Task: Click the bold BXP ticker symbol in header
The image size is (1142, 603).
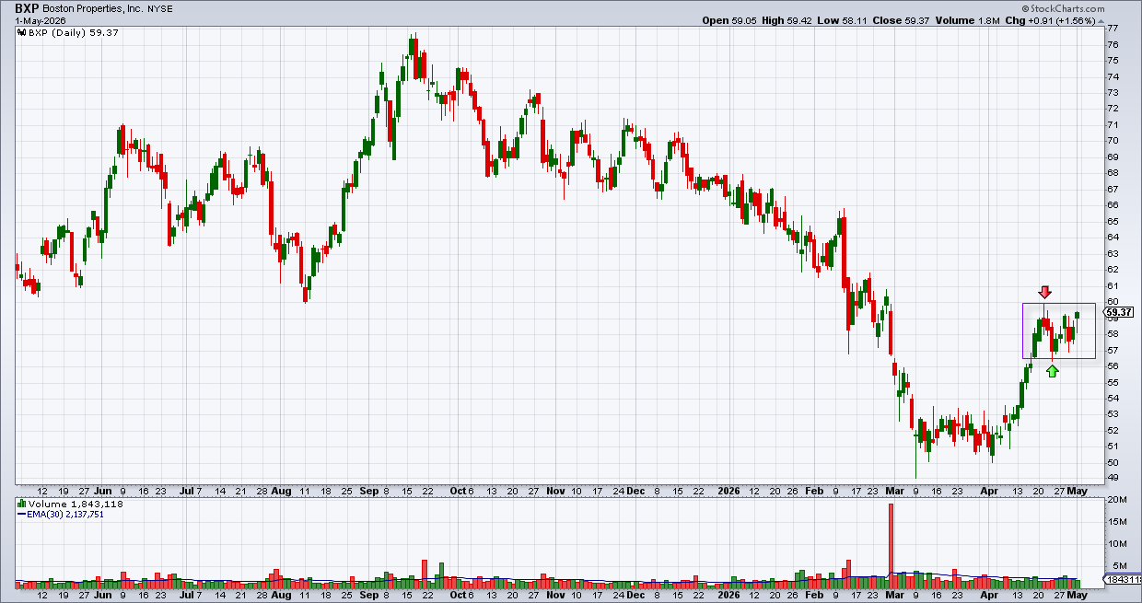Action: (x=28, y=6)
